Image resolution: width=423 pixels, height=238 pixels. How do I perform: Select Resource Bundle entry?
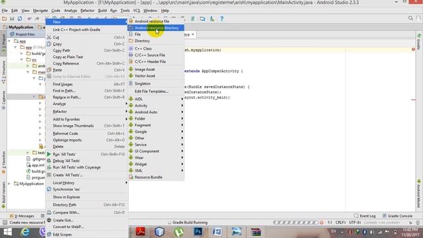[x=156, y=177]
